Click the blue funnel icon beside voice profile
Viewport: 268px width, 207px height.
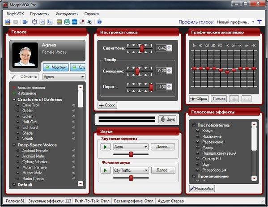(259, 22)
